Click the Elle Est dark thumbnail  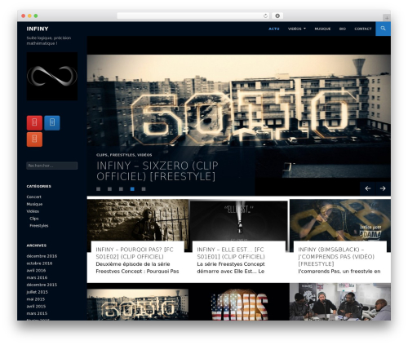[x=239, y=221]
